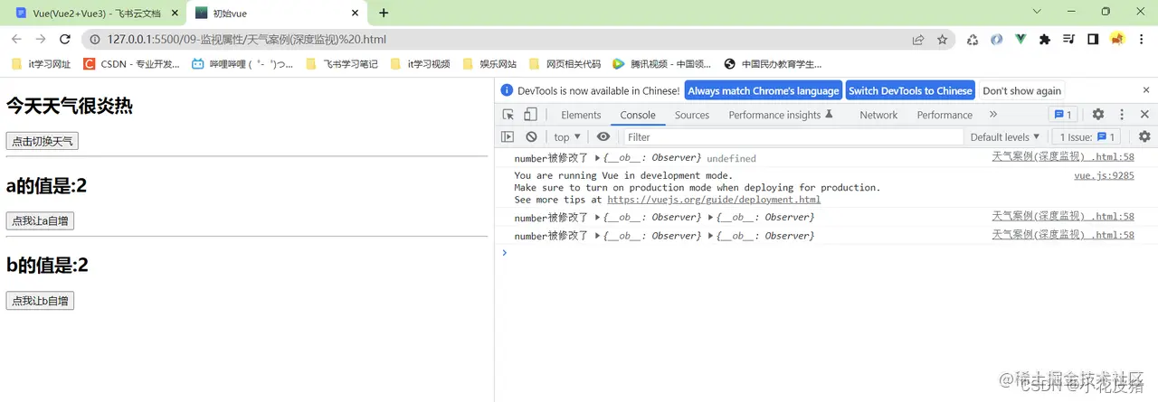This screenshot has height=402, width=1158.
Task: Click the 点我让a自增 button
Action: click(40, 220)
